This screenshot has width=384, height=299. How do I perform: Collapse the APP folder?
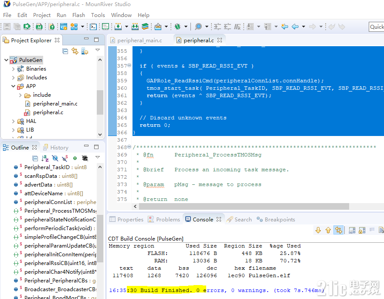point(13,86)
